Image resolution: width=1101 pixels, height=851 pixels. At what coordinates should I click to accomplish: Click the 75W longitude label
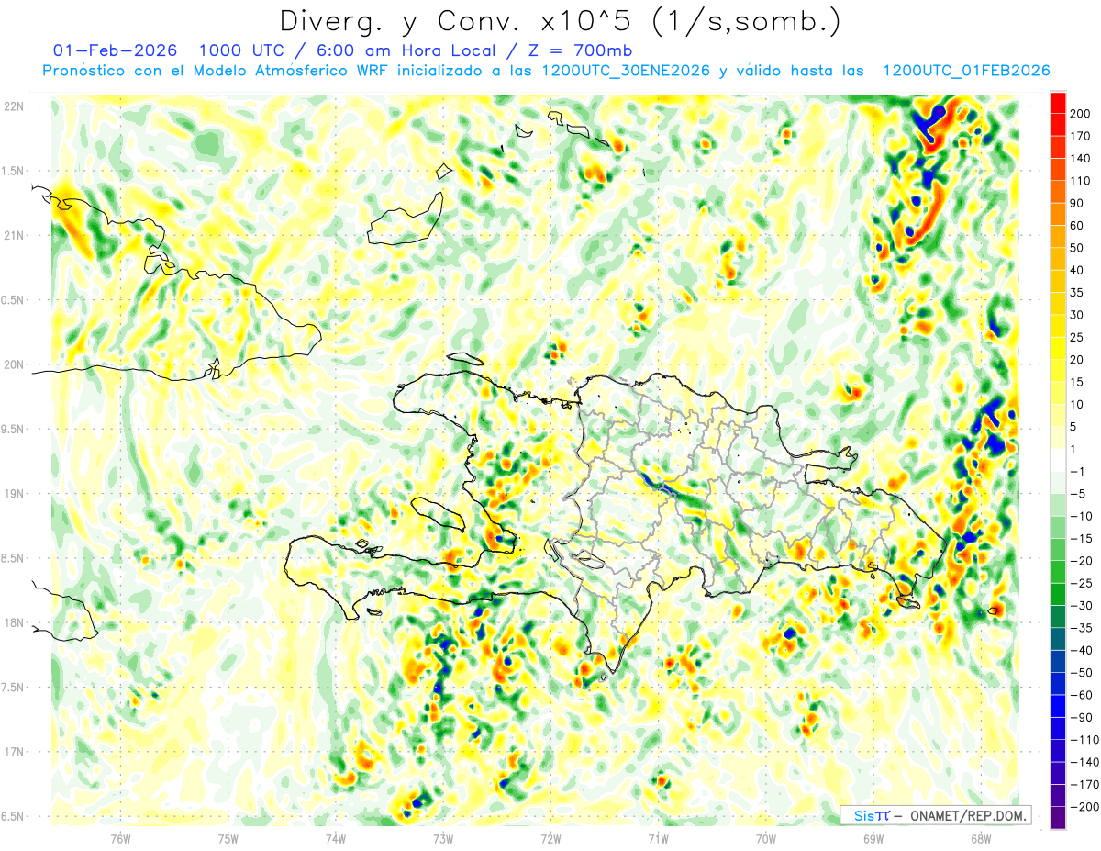click(228, 839)
